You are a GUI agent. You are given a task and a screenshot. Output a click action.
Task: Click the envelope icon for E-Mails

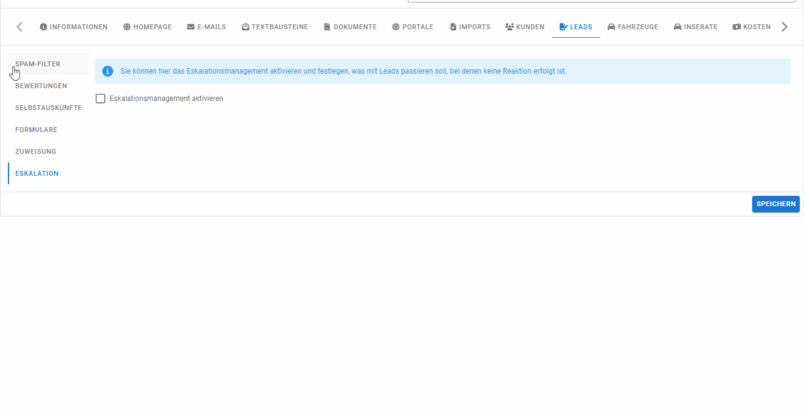pos(191,27)
